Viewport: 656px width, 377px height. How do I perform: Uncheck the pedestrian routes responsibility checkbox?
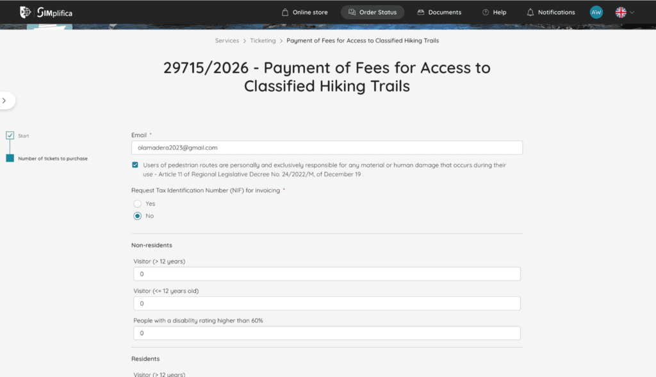coord(135,165)
